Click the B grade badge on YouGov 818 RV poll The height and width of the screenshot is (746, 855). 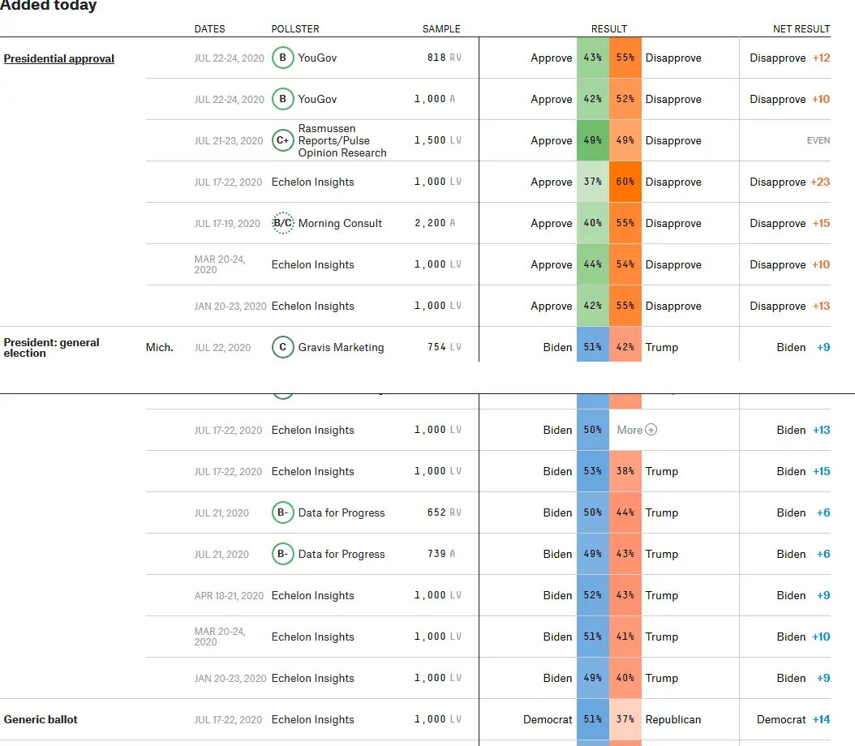(282, 58)
